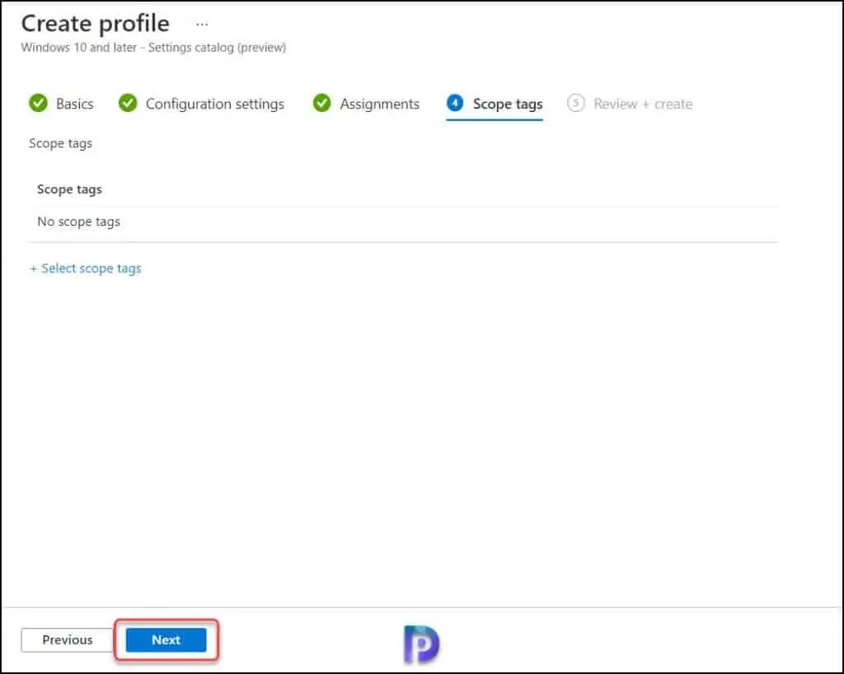The image size is (844, 674).
Task: Click the green checkmark on Basics step
Action: pyautogui.click(x=39, y=103)
